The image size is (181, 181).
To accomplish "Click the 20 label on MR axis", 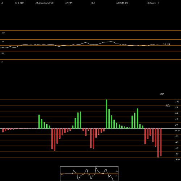I will point(177,125).
